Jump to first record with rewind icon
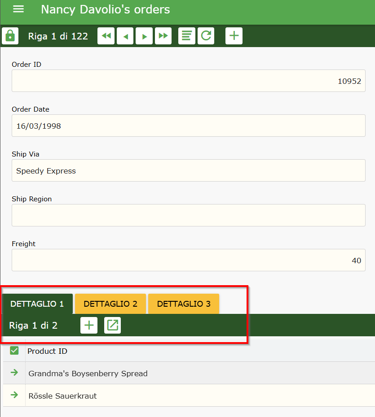Image resolution: width=375 pixels, height=417 pixels. (x=106, y=36)
